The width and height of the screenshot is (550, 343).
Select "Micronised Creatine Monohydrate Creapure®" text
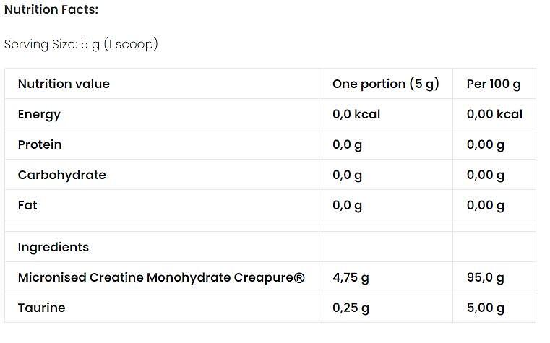pyautogui.click(x=160, y=277)
